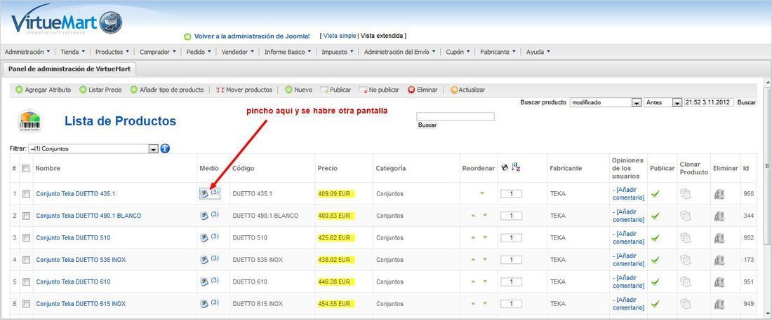772x320 pixels.
Task: Delete product DUETTO 535 INOX trash icon
Action: pos(719,260)
